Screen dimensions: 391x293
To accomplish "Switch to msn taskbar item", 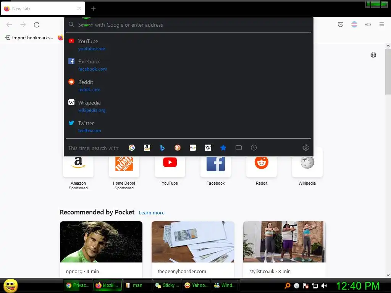I will [x=137, y=285].
